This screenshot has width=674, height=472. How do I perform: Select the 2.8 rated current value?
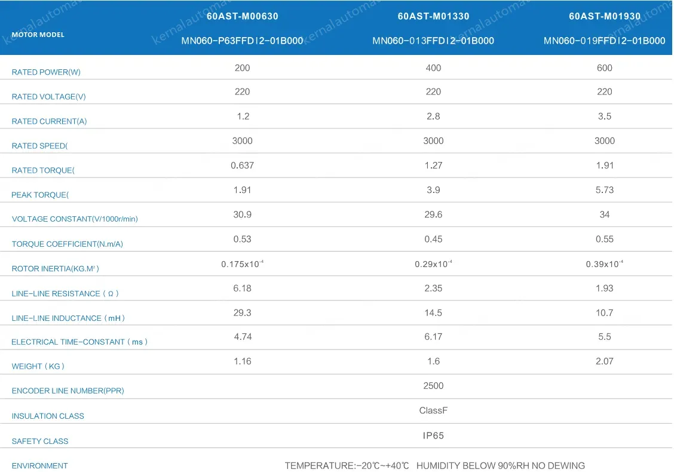coord(433,117)
